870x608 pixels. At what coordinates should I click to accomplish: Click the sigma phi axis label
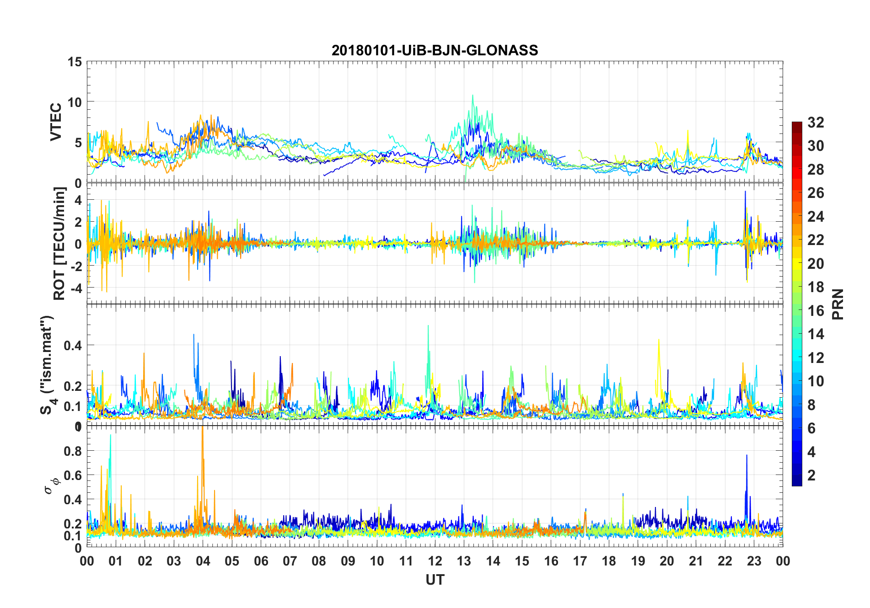(x=52, y=485)
